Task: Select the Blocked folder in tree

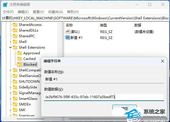Action: point(27,65)
